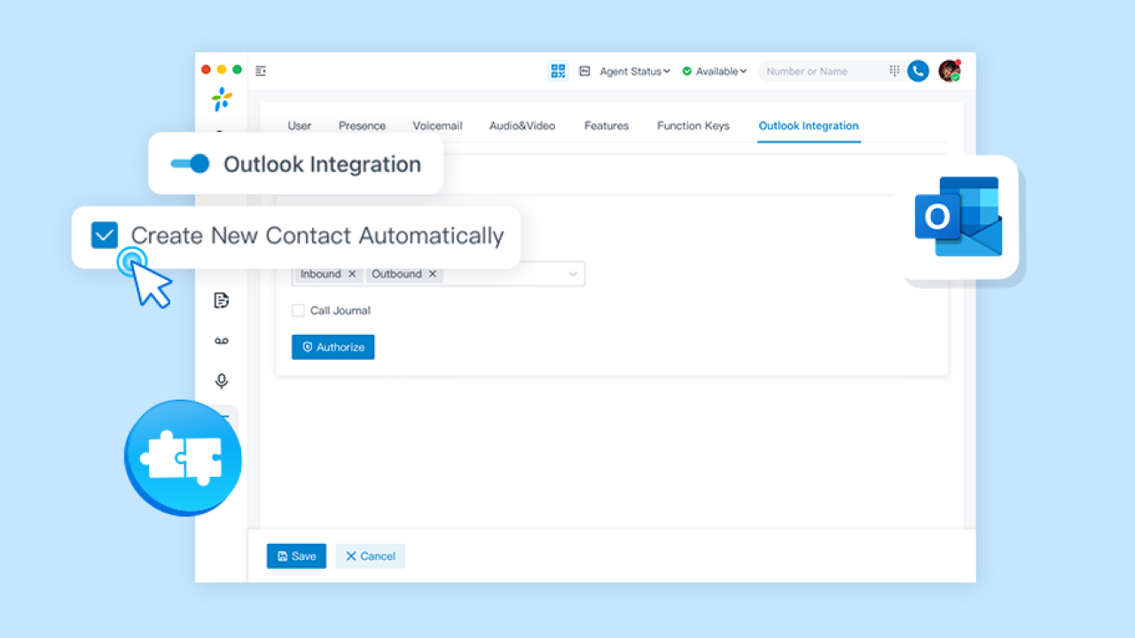The image size is (1135, 638).
Task: Collapse the sidebar with the menu fold icon
Action: [261, 71]
